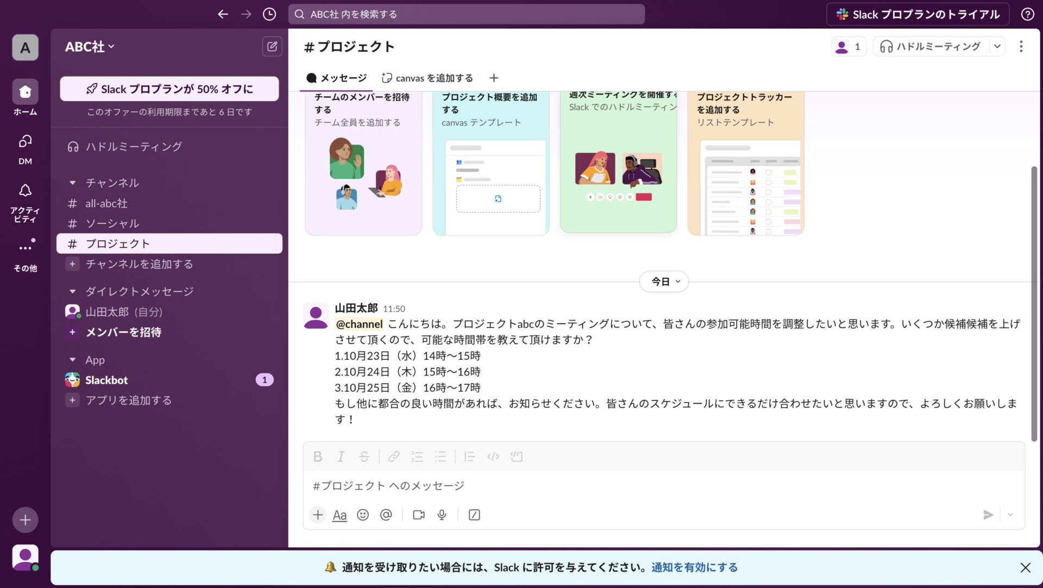This screenshot has width=1043, height=588.
Task: Click the 通知を有効にする link
Action: click(x=694, y=567)
